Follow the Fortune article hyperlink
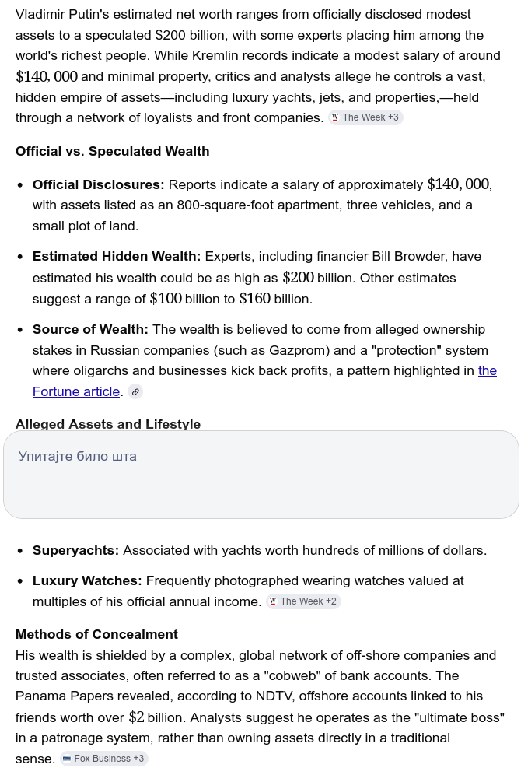This screenshot has height=782, width=521. pyautogui.click(x=76, y=392)
